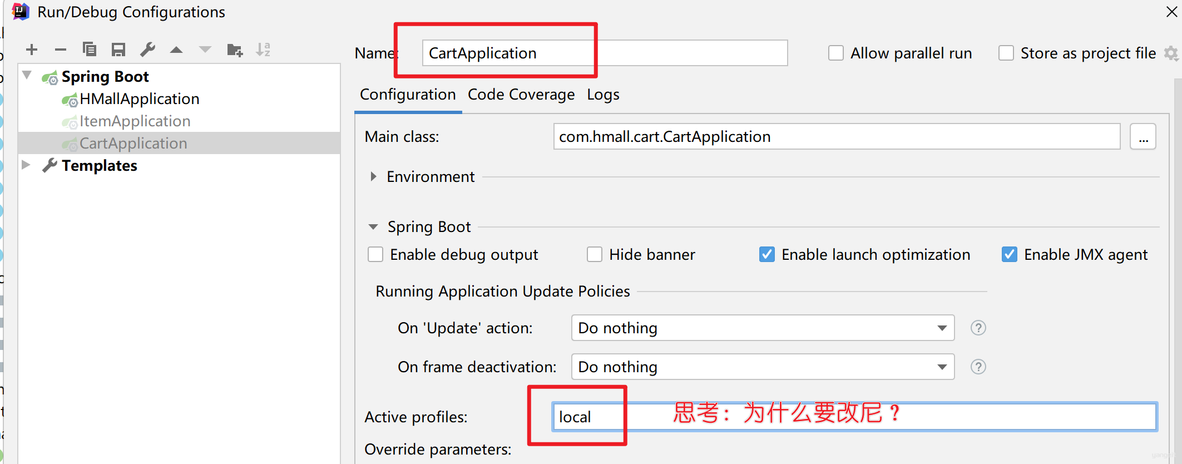Expand the Environment section

[x=373, y=176]
